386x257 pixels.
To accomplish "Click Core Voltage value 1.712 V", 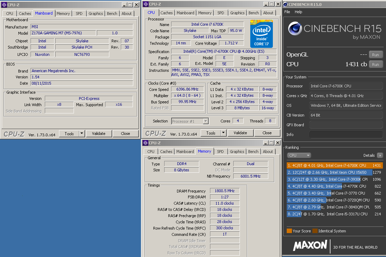I will coord(231,43).
